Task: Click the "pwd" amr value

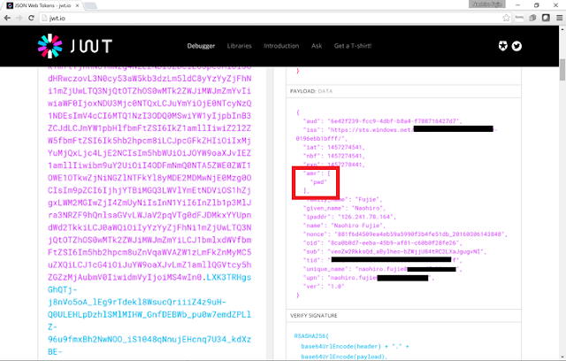Action: pos(318,182)
